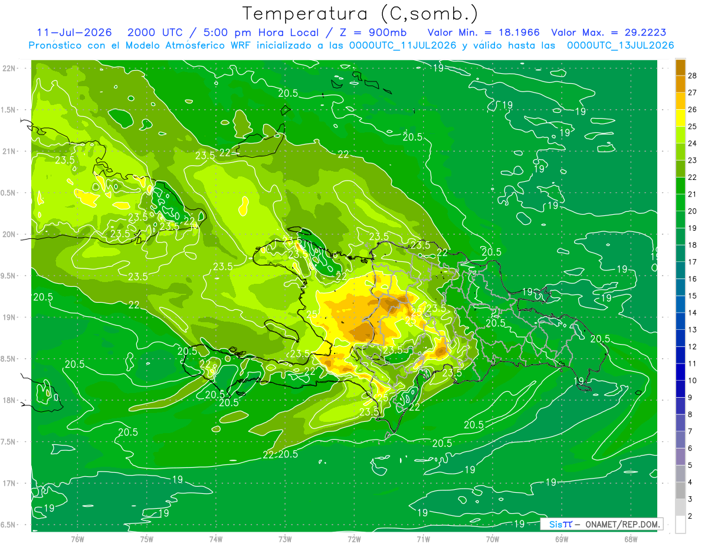Click the deep blue swatch between 10 and 11
Viewport: 708px width, 547px height.
680,372
